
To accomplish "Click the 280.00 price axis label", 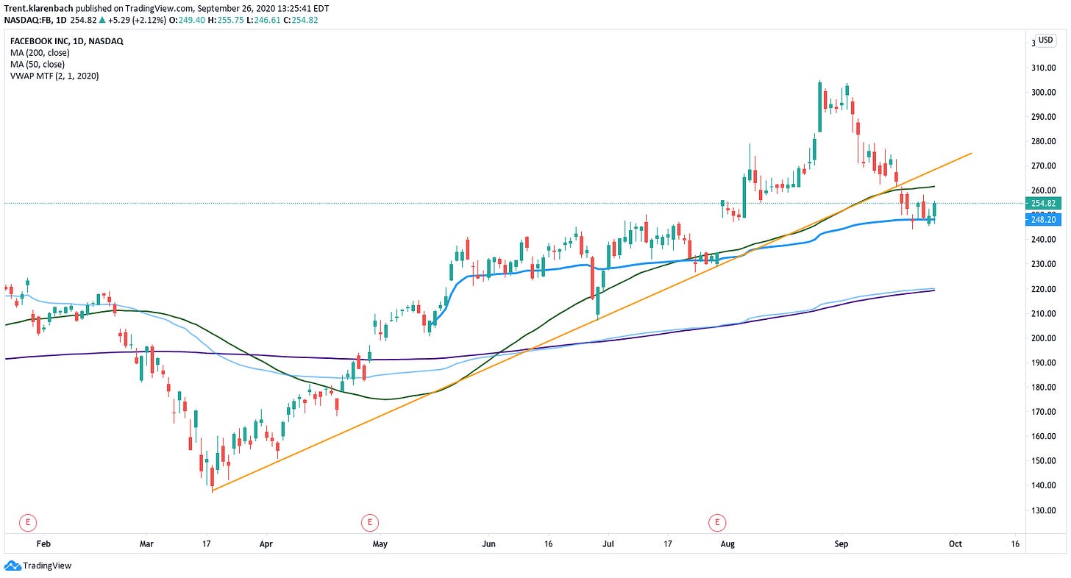I will 1045,142.
